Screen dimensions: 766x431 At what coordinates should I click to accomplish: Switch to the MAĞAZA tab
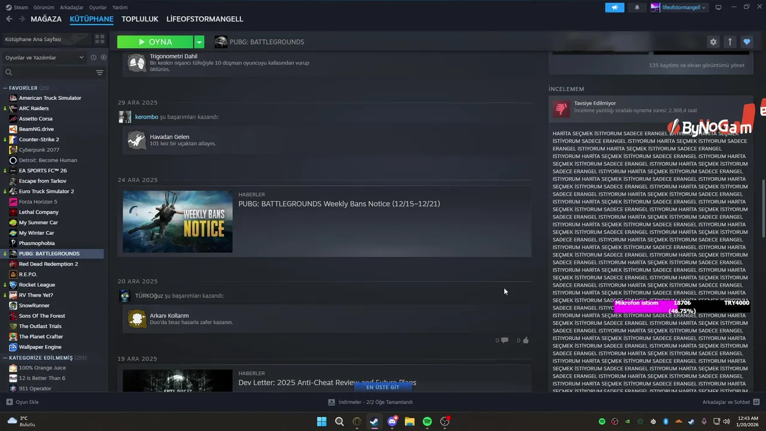point(46,19)
